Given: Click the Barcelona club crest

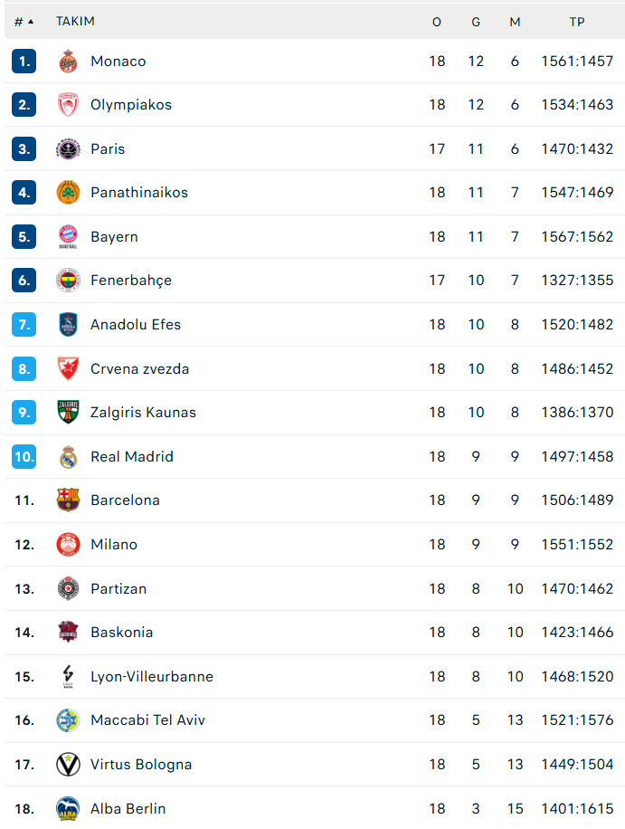Looking at the screenshot, I should 68,500.
